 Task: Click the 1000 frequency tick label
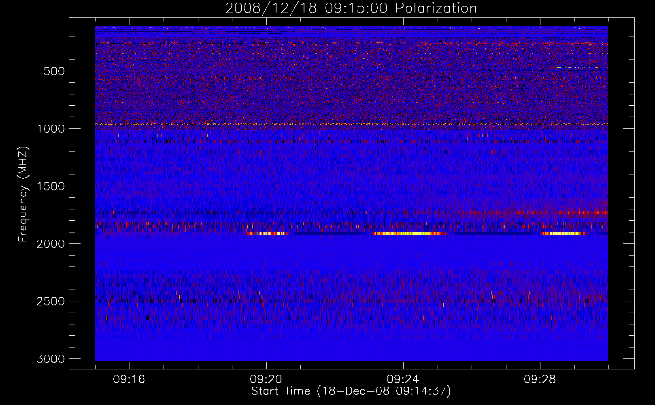(x=51, y=129)
